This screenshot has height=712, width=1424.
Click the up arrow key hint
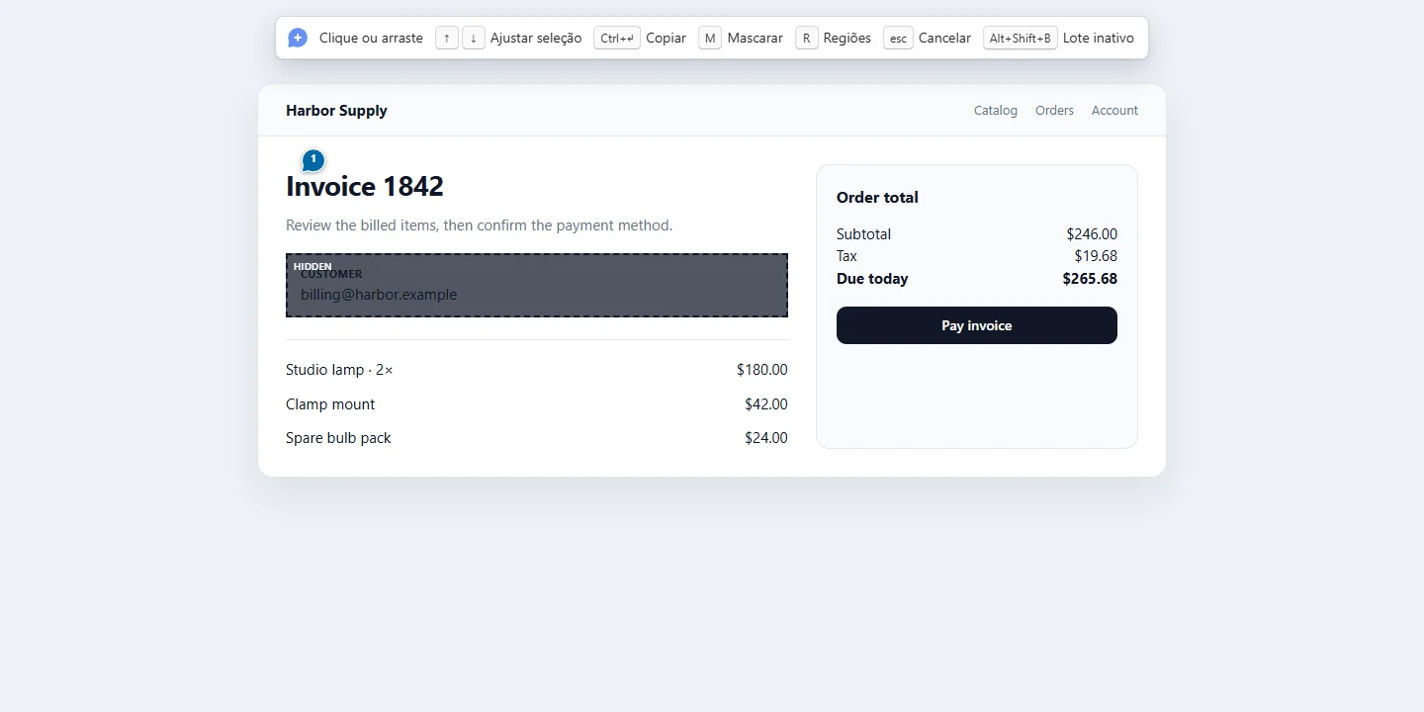point(447,38)
